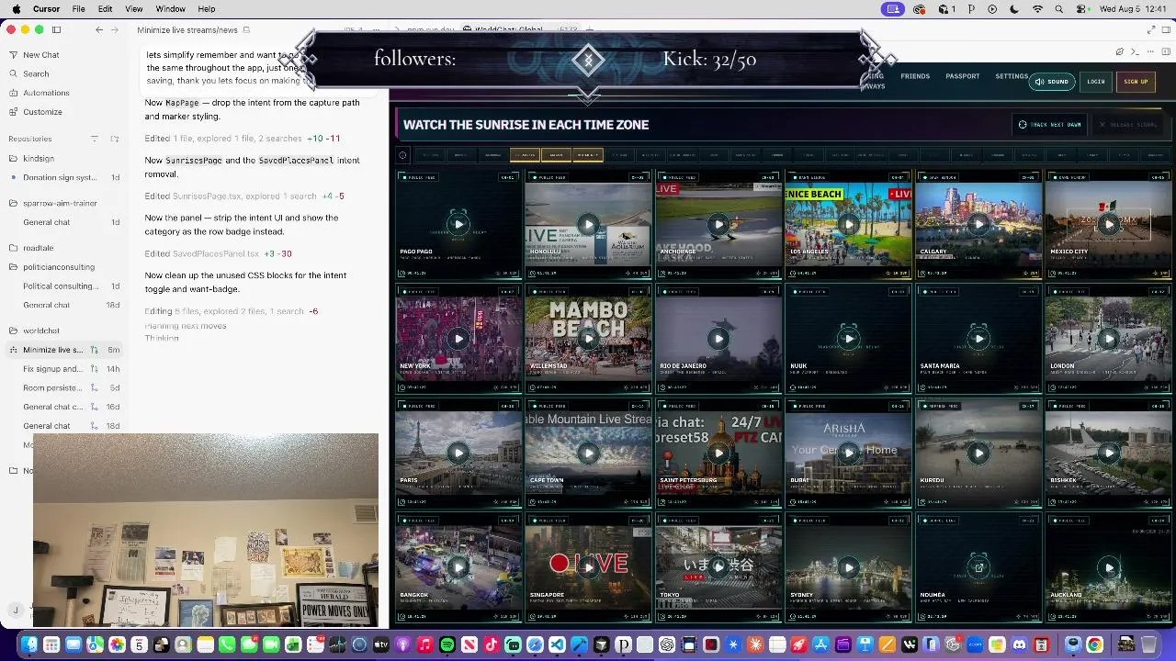Expand the Edited SunrisesPage.tsx summary

click(x=244, y=196)
